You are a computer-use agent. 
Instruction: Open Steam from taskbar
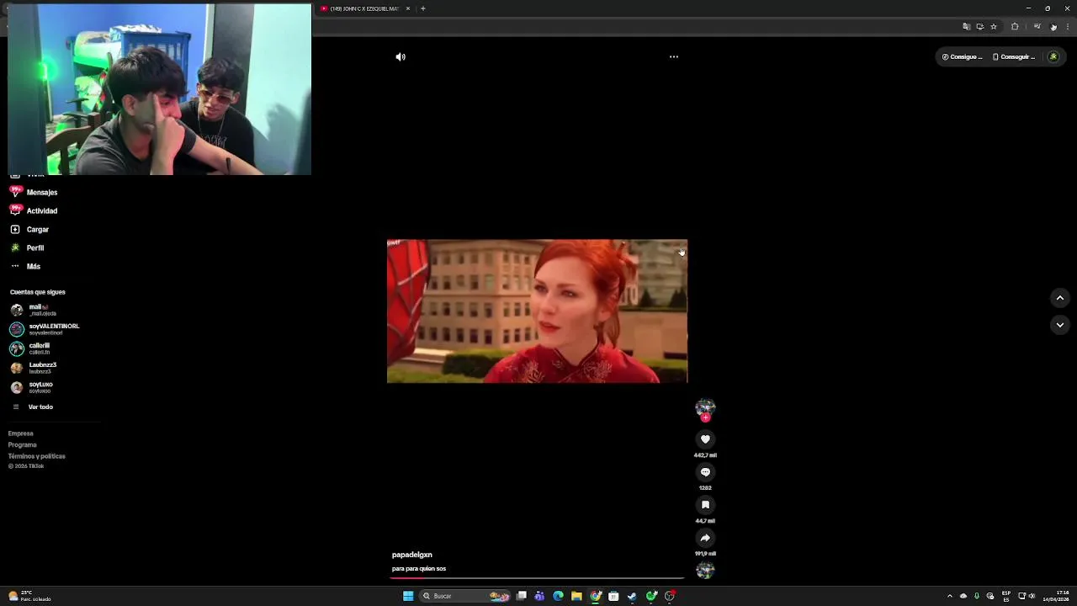tap(632, 596)
